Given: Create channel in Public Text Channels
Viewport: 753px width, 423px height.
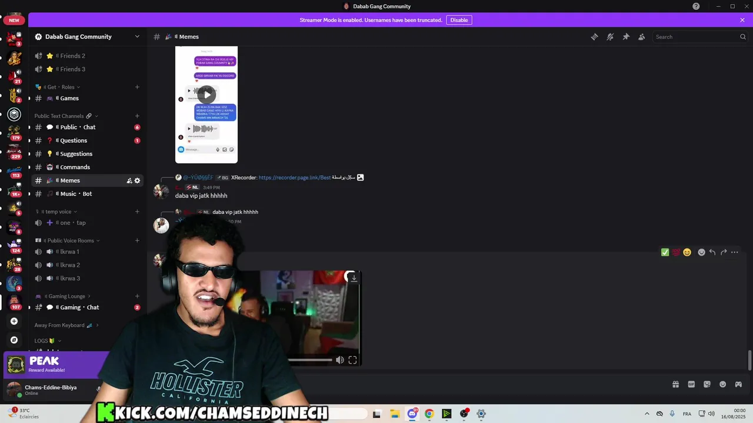Looking at the screenshot, I should 137,116.
